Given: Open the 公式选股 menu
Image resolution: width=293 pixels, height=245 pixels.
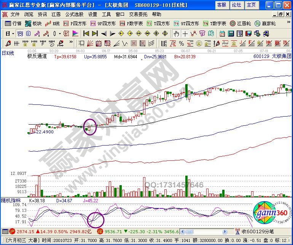Looking at the screenshot, I should 74,14.
